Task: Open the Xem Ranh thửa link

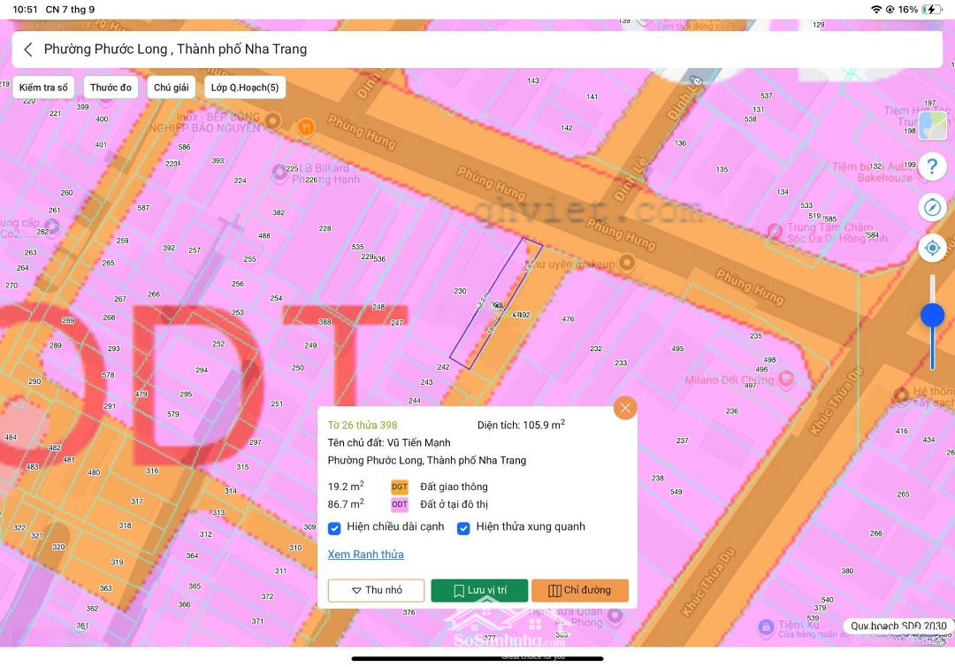Action: click(365, 555)
